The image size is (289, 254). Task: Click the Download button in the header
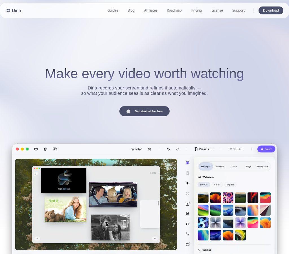[271, 10]
